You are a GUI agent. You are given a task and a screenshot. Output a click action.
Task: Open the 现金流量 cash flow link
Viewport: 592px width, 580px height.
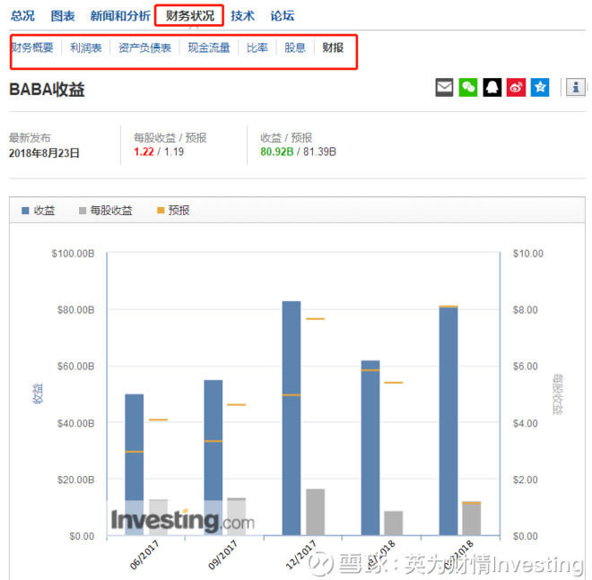point(209,48)
